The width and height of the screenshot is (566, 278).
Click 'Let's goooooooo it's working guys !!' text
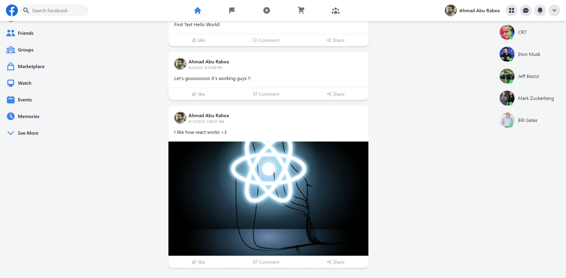[x=212, y=78]
